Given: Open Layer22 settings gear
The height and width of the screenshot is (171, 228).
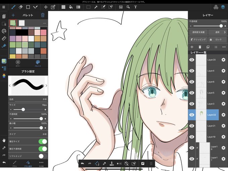Looking at the screenshot, I should (x=223, y=115).
